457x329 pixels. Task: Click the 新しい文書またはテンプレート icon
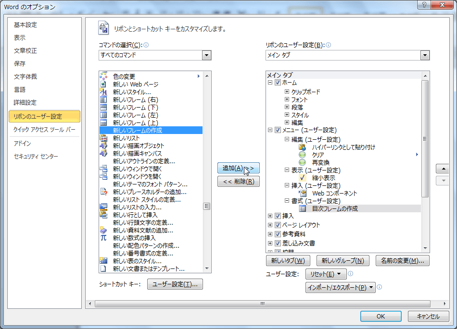click(x=103, y=268)
